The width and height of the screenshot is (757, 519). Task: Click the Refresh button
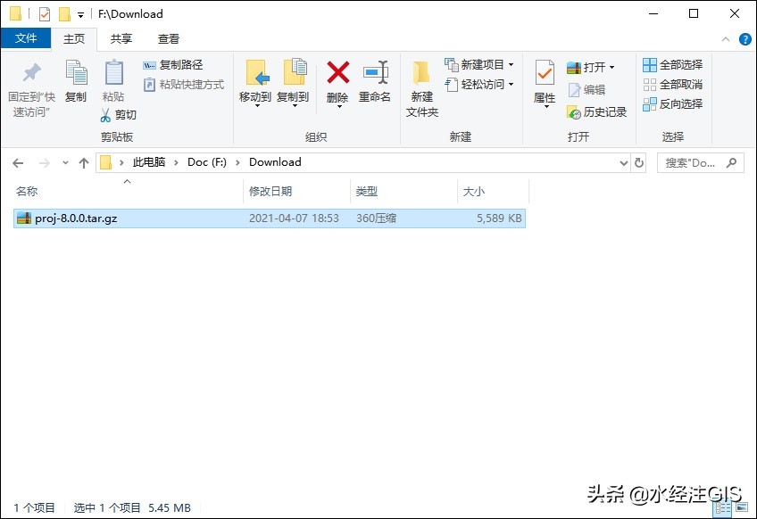pos(639,163)
